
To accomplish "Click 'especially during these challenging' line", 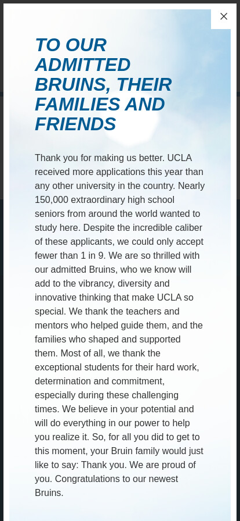I will pos(107,395).
